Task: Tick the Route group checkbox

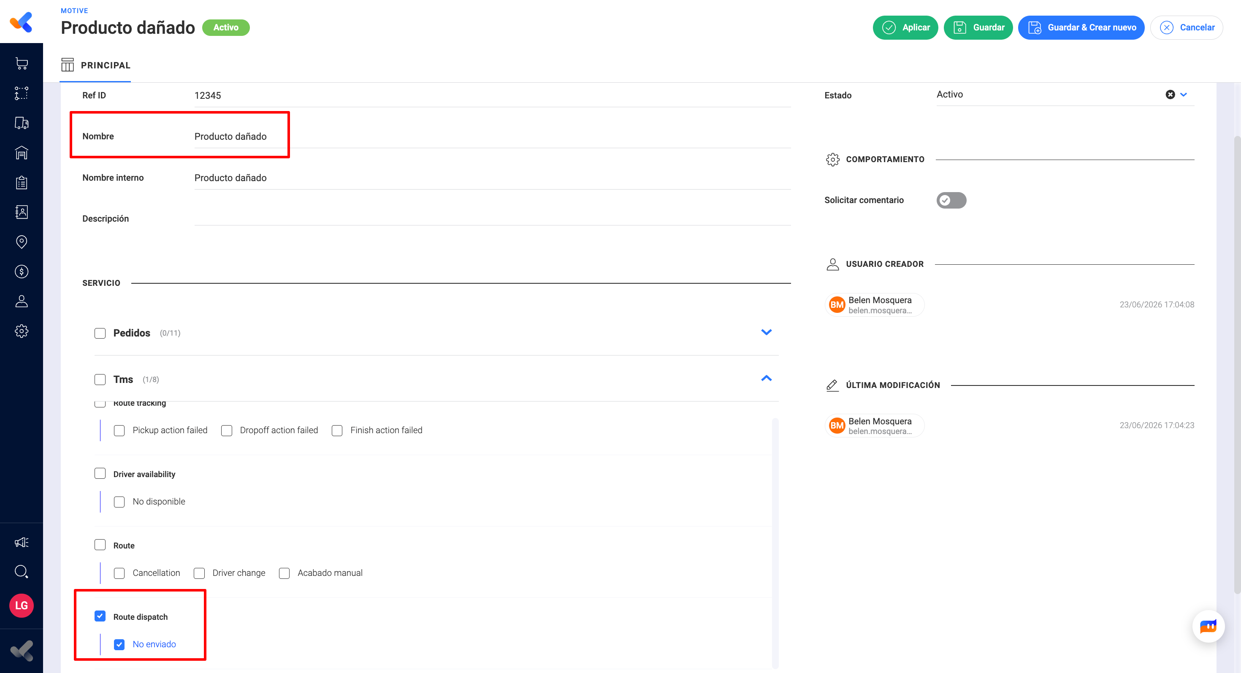Action: 100,545
